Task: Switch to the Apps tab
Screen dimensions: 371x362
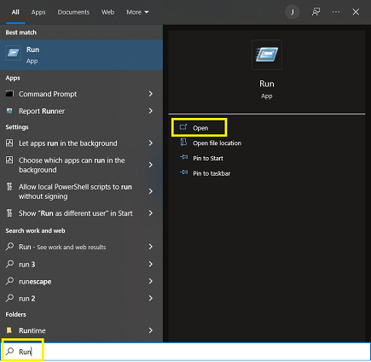Action: (38, 12)
